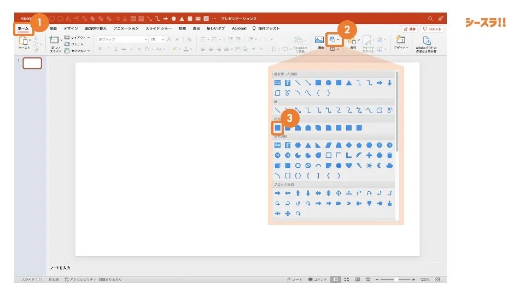Viewport: 525px width, 295px height.
Task: Click the Reset slide button
Action: coord(74,44)
